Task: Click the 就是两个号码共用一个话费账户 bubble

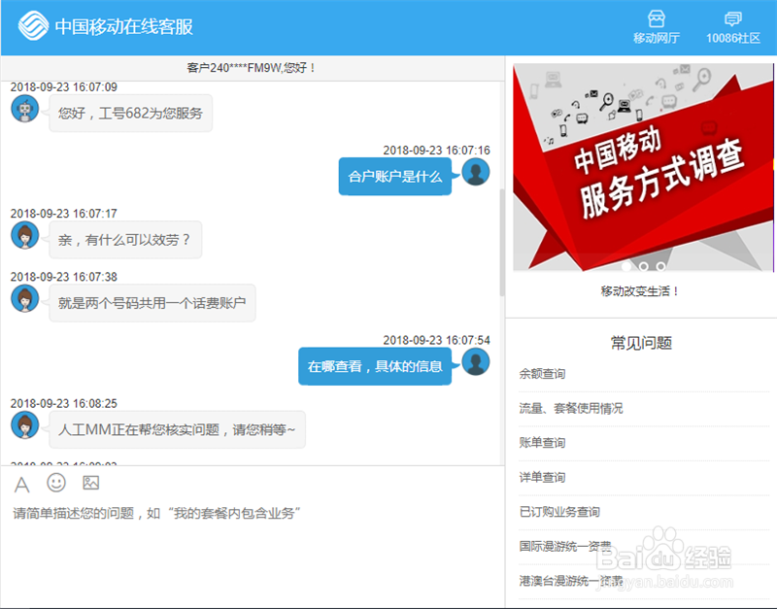Action: point(152,303)
